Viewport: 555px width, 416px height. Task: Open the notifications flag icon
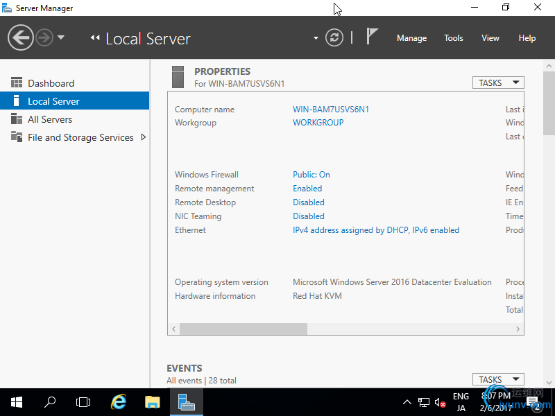coord(373,37)
